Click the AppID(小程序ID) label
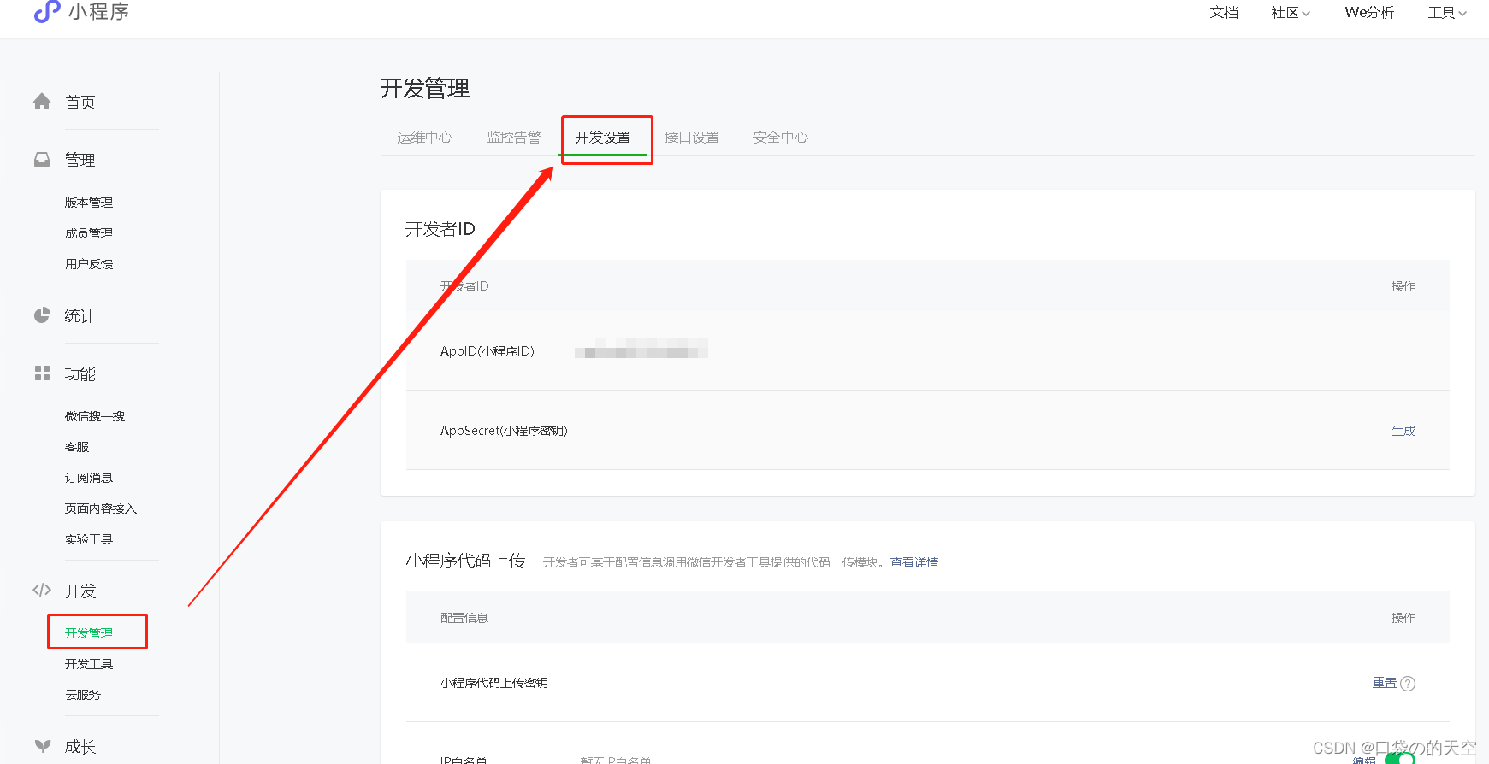1489x764 pixels. pyautogui.click(x=487, y=351)
